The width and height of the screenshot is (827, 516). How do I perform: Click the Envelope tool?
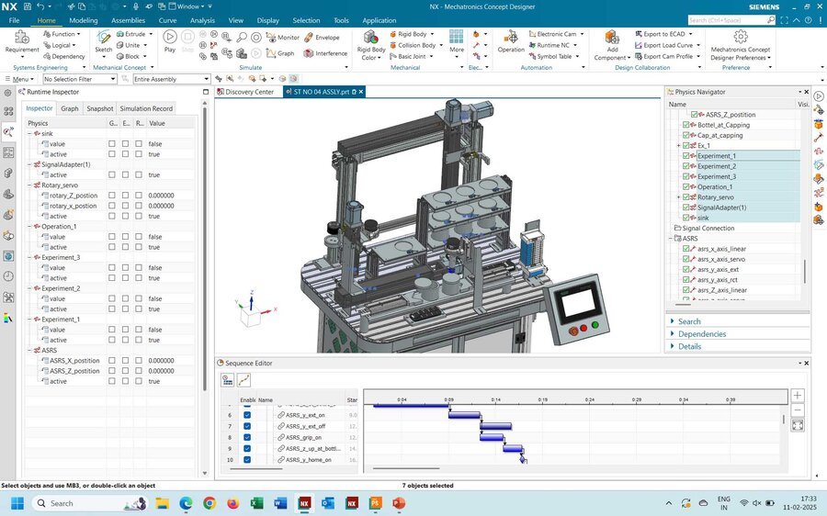[x=322, y=38]
